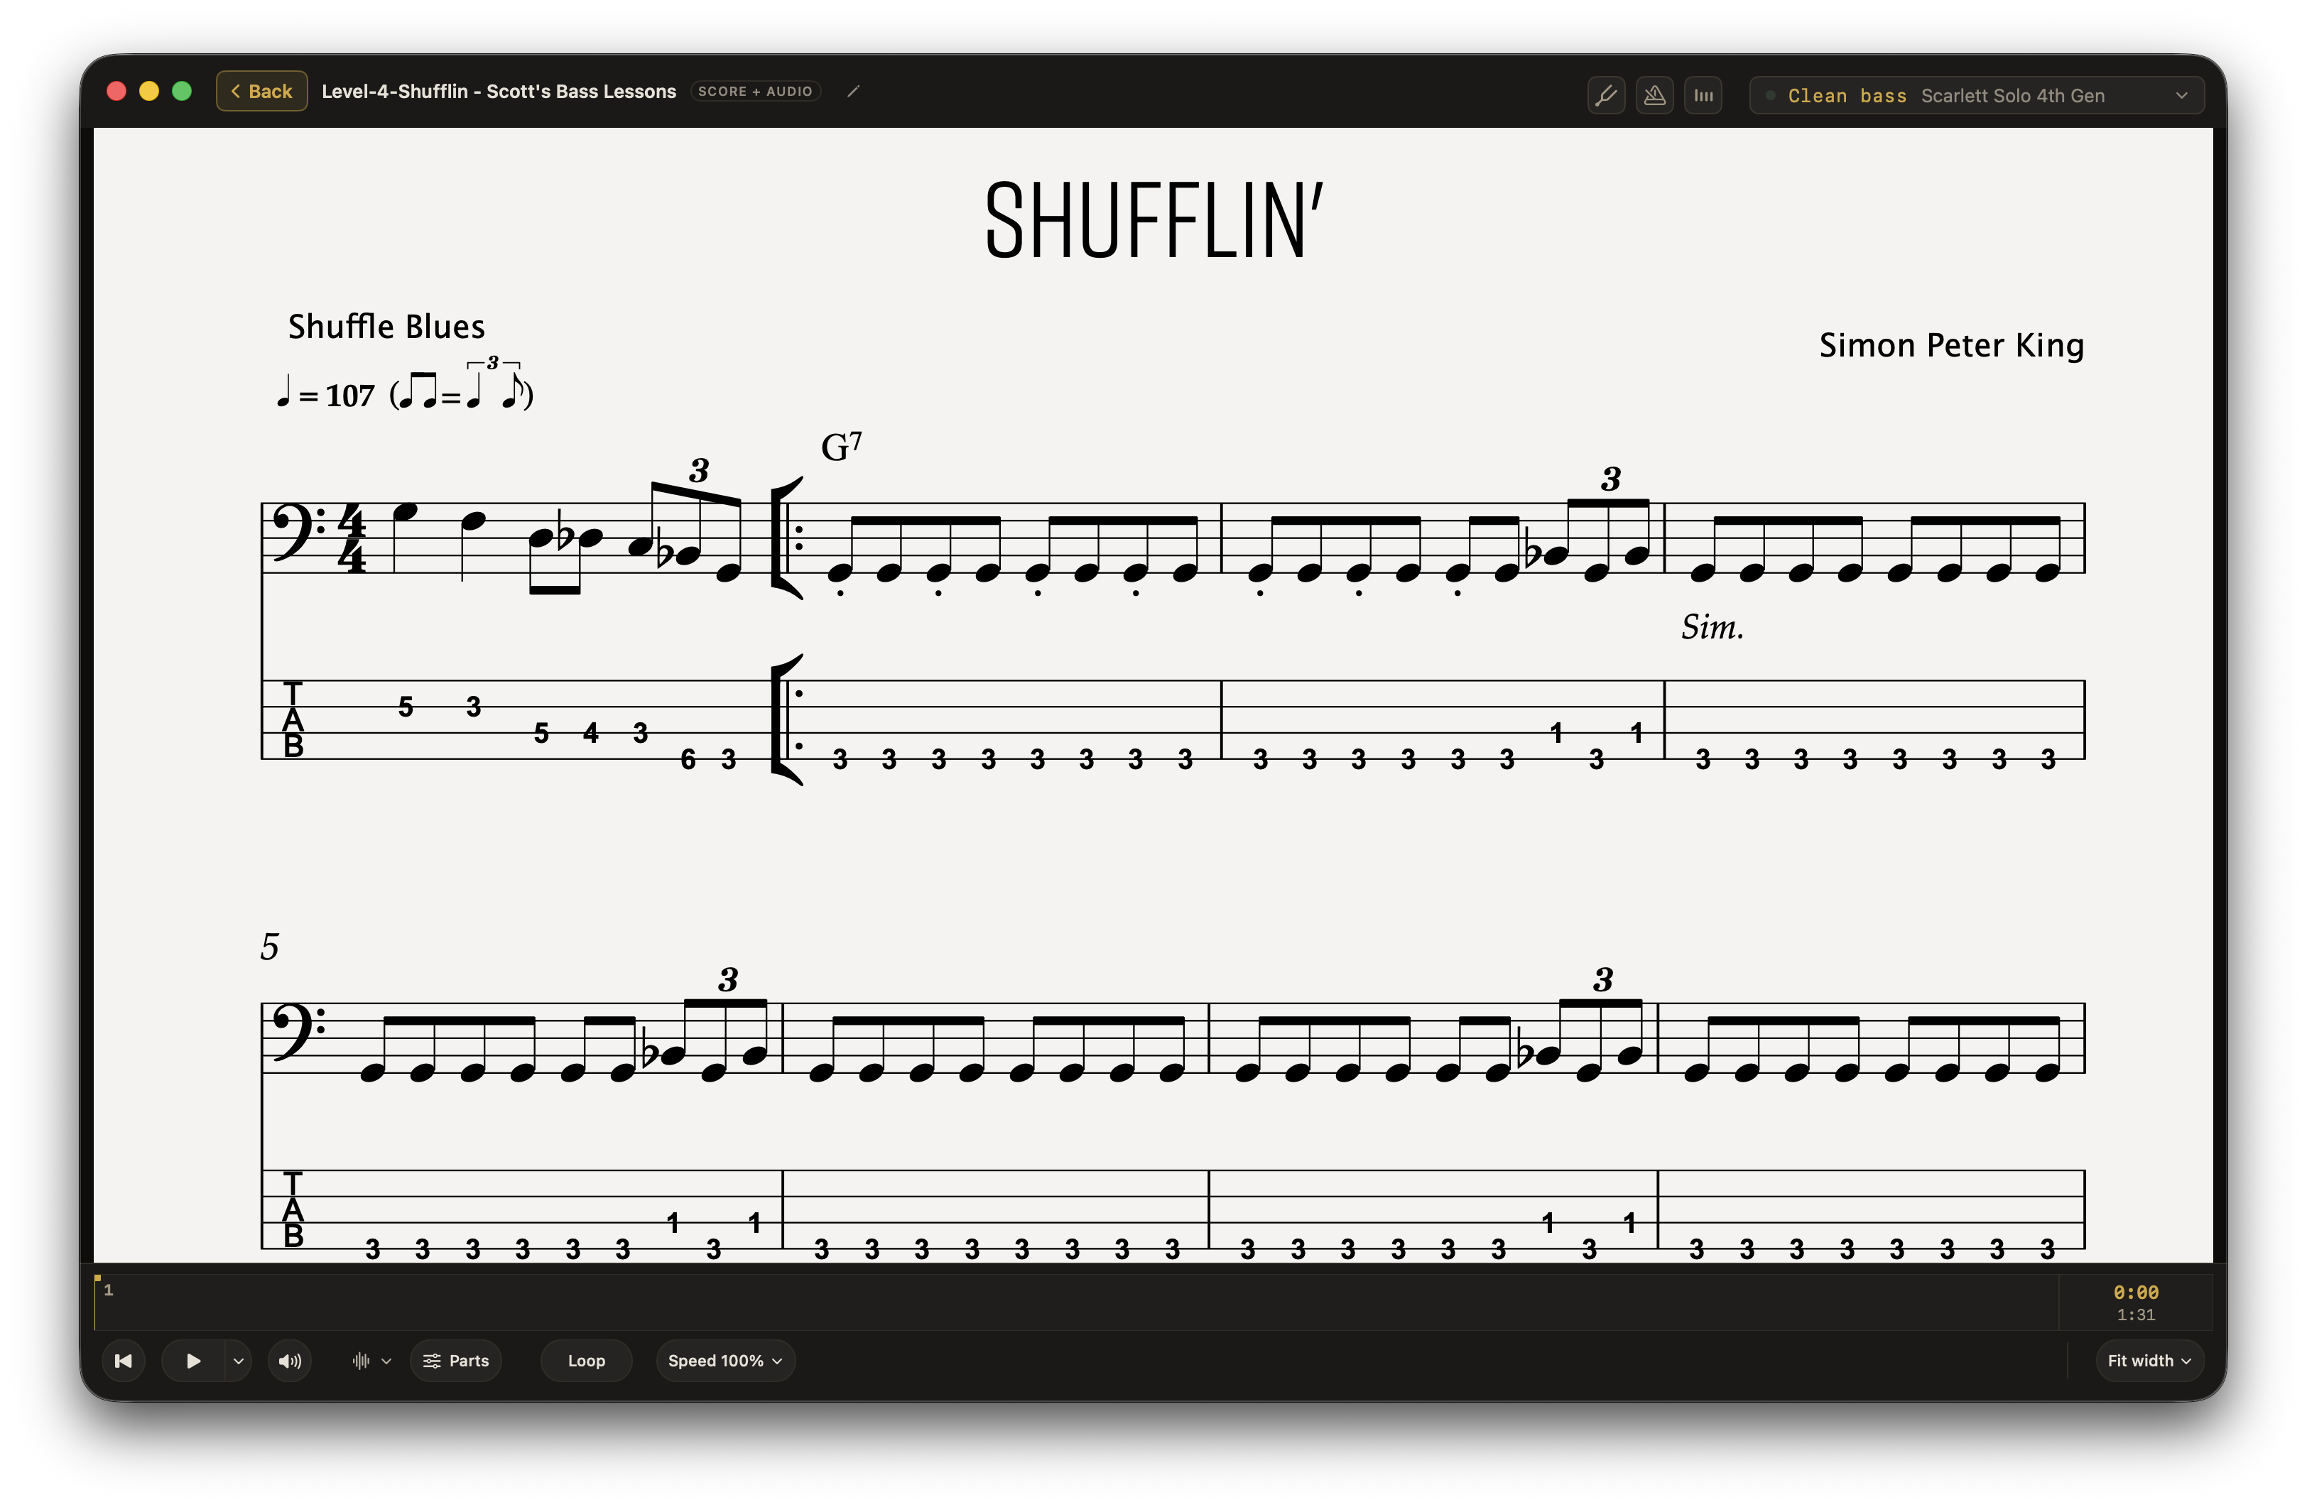The image size is (2307, 1507).
Task: Click the 1:31 total duration
Action: tap(2135, 1315)
